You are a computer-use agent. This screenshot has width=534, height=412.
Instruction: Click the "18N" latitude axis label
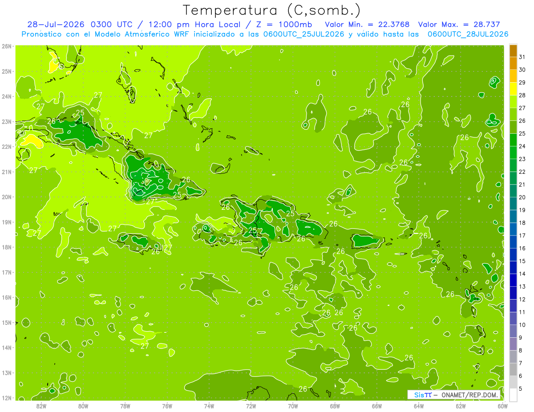(6, 247)
